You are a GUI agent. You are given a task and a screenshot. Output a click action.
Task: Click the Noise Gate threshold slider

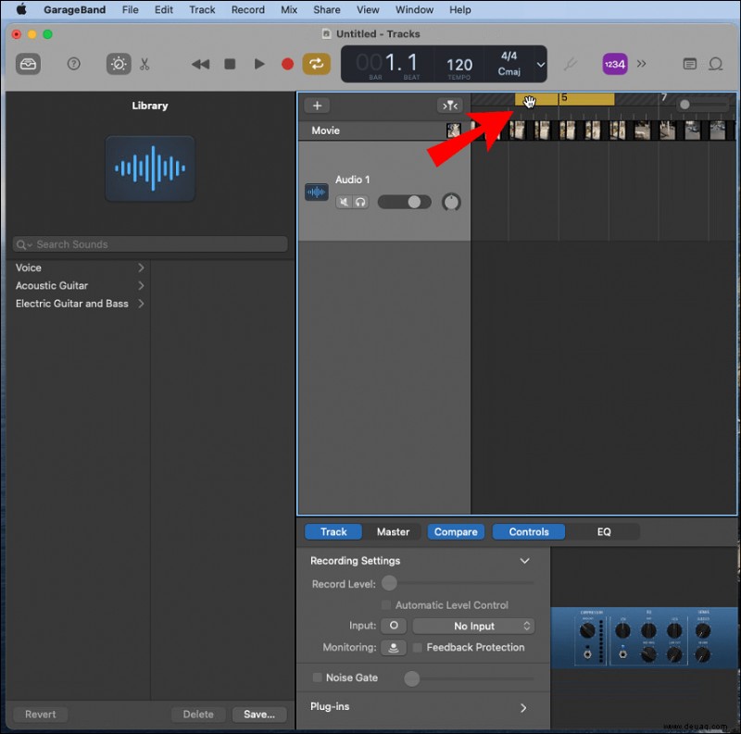pyautogui.click(x=411, y=678)
